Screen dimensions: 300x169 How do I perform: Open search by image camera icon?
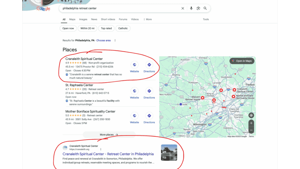click(x=198, y=9)
